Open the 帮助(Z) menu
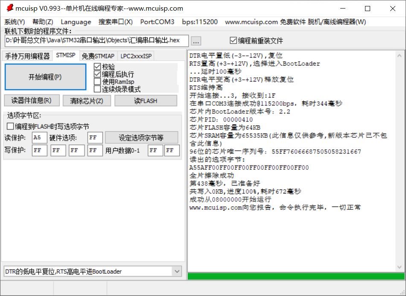This screenshot has height=296, width=406. (x=42, y=22)
